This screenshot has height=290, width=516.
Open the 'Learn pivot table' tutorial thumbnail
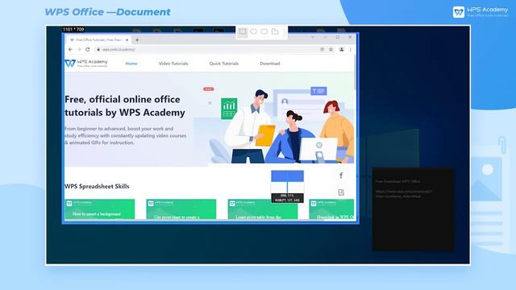[x=263, y=209]
